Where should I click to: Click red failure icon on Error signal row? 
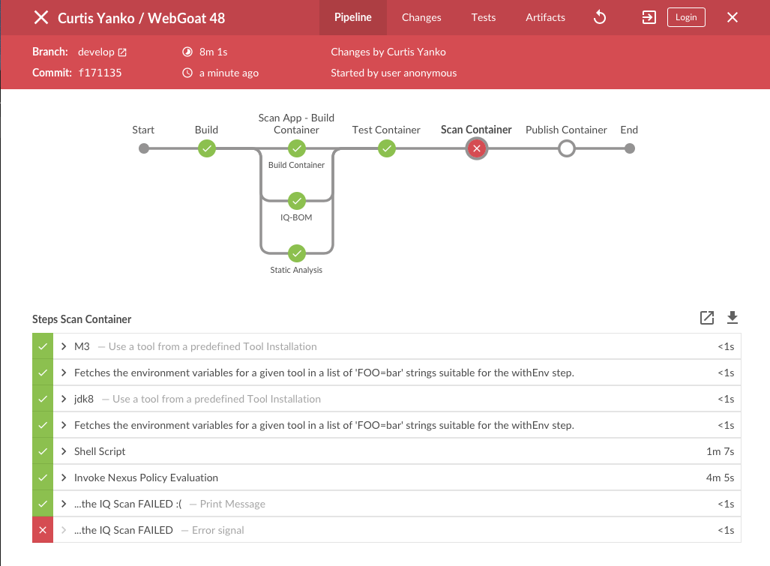[43, 530]
